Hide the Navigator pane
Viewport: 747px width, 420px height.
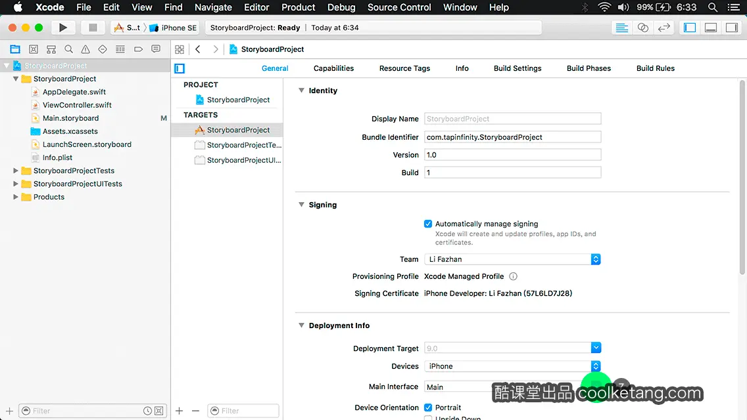pyautogui.click(x=690, y=28)
